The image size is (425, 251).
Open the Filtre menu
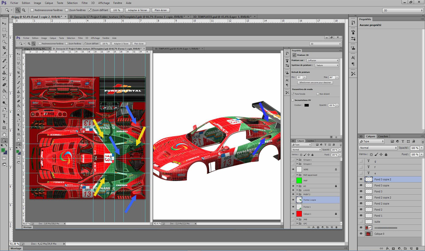click(85, 3)
